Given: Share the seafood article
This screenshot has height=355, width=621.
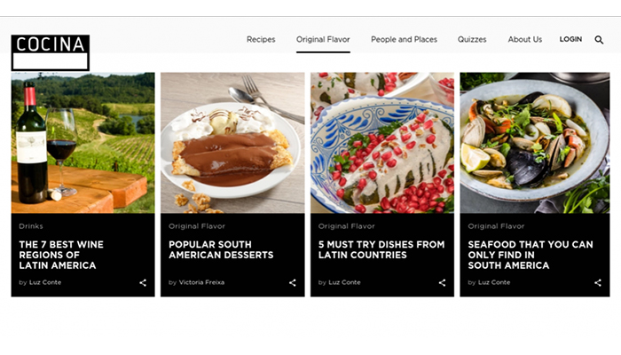Looking at the screenshot, I should (x=598, y=283).
